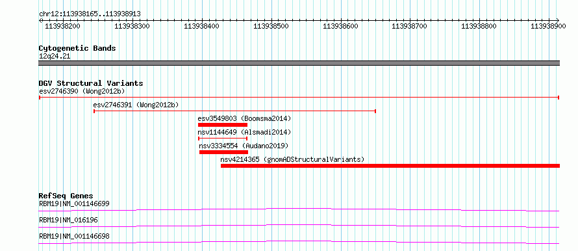Select the esv2746391 (Wong2012b) variant label

click(x=136, y=105)
